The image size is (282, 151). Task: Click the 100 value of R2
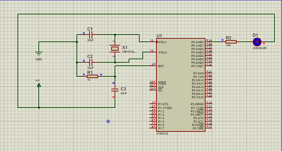pyautogui.click(x=228, y=45)
